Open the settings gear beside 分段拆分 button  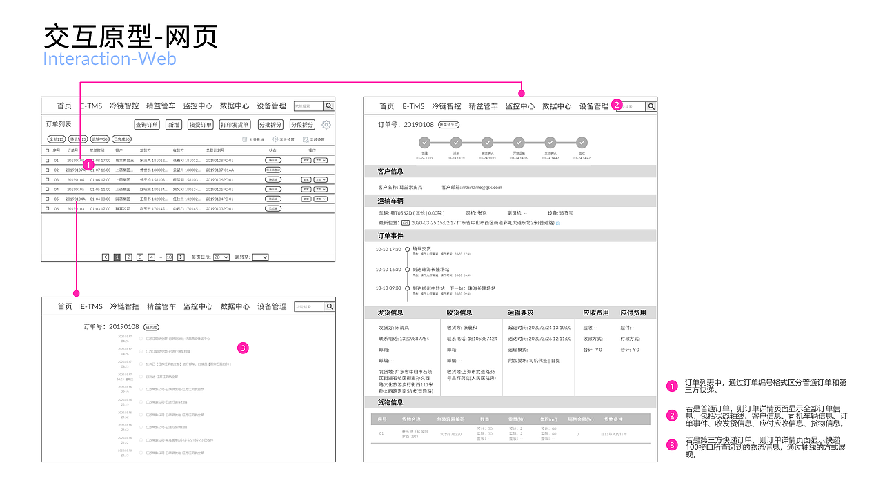coord(326,124)
